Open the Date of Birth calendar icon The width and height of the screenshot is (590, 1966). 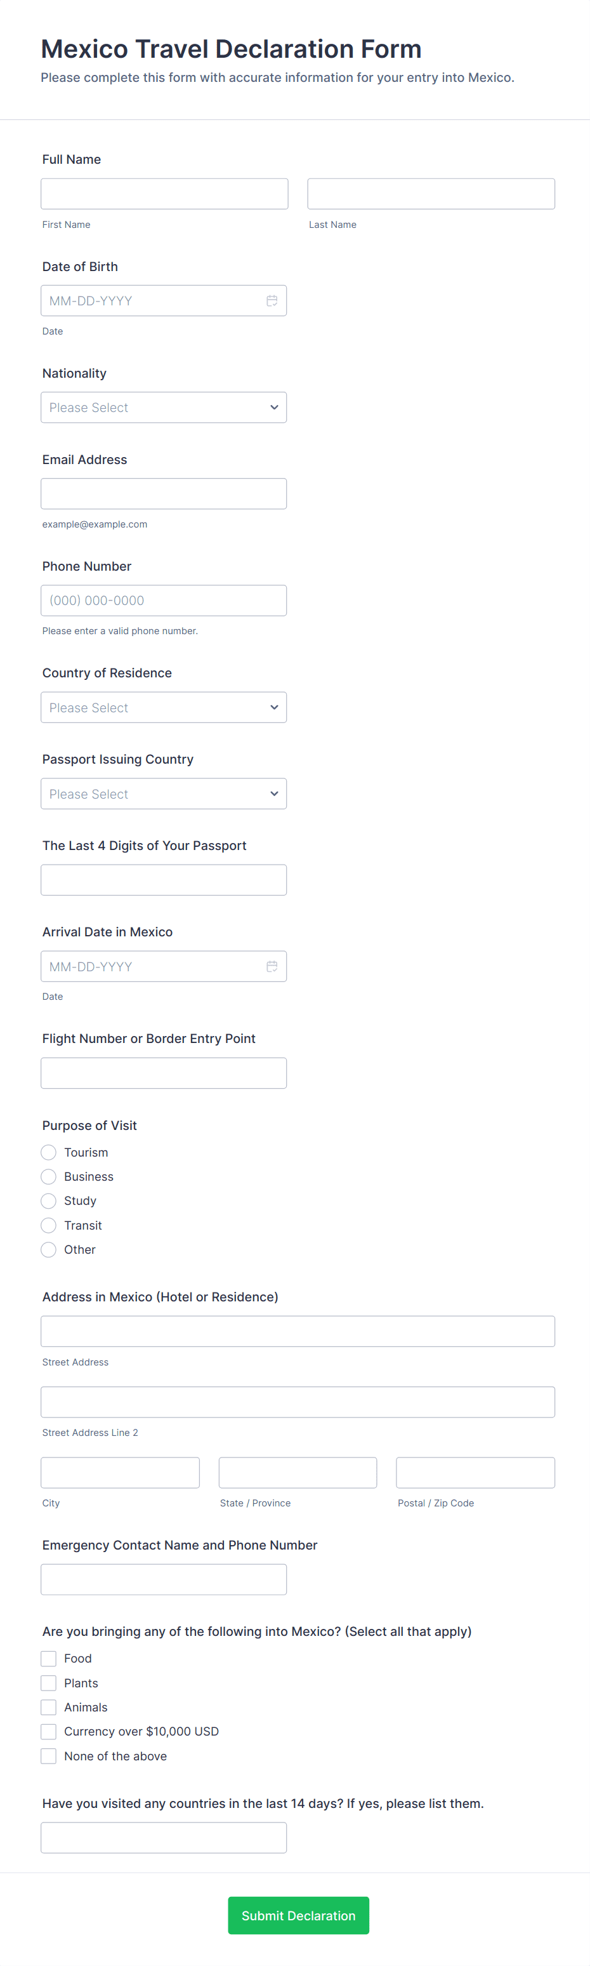(x=272, y=301)
